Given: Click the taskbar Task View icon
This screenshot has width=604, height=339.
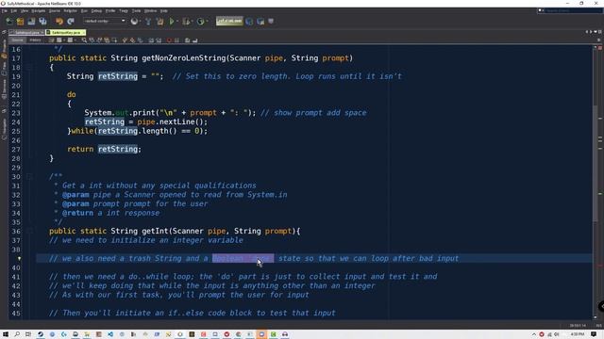Looking at the screenshot, I should click(28, 334).
